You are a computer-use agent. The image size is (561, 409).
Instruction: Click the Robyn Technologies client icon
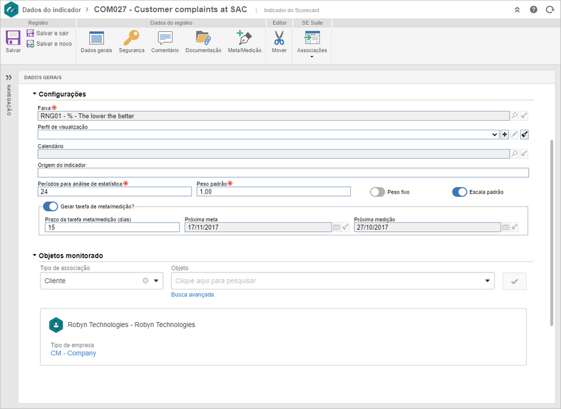point(56,325)
